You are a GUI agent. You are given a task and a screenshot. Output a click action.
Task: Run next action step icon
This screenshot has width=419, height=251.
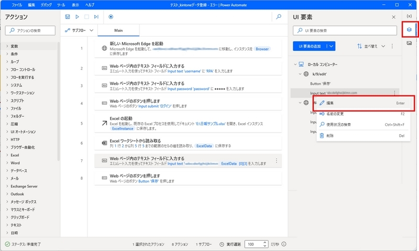click(96, 17)
